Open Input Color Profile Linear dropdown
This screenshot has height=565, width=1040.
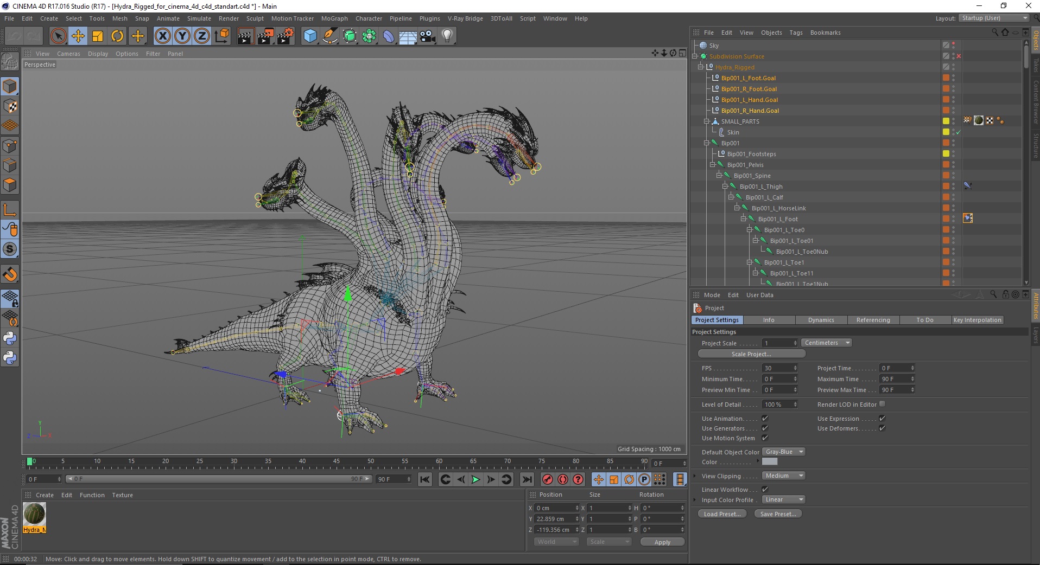784,499
